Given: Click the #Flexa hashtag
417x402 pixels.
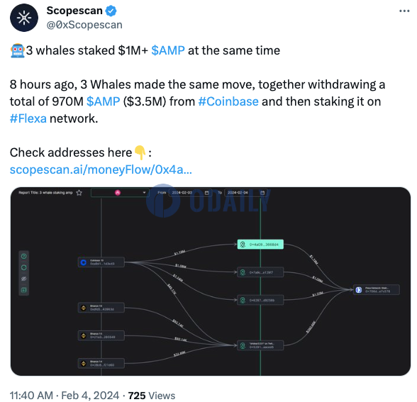Looking at the screenshot, I should click(28, 118).
